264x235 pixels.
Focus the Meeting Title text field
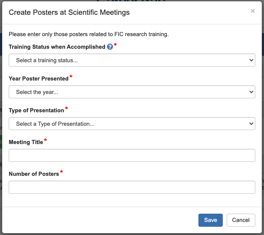point(132,155)
